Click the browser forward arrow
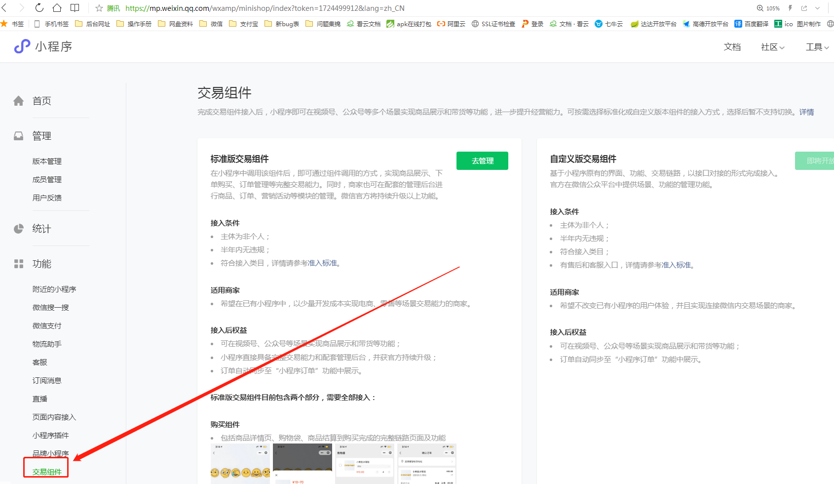This screenshot has height=484, width=834. [x=22, y=8]
